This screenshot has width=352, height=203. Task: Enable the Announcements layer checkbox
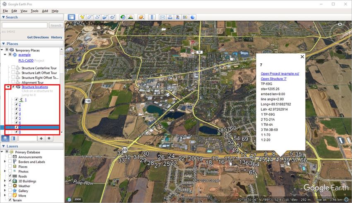(x=10, y=157)
